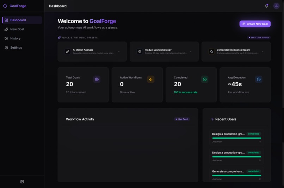Open arrow on second Design a production-gra goal
Screen dimensions: 284x188
pyautogui.click(x=260, y=160)
